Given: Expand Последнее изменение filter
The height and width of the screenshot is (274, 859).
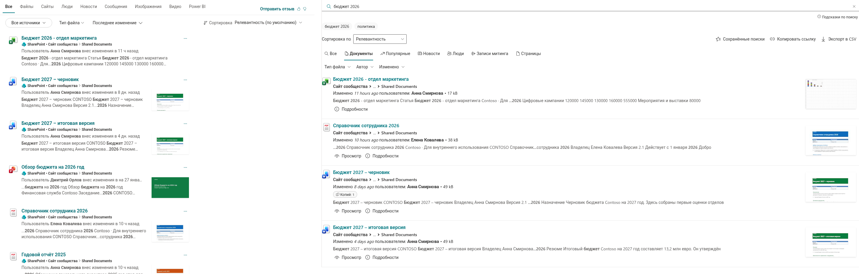Looking at the screenshot, I should click(117, 23).
